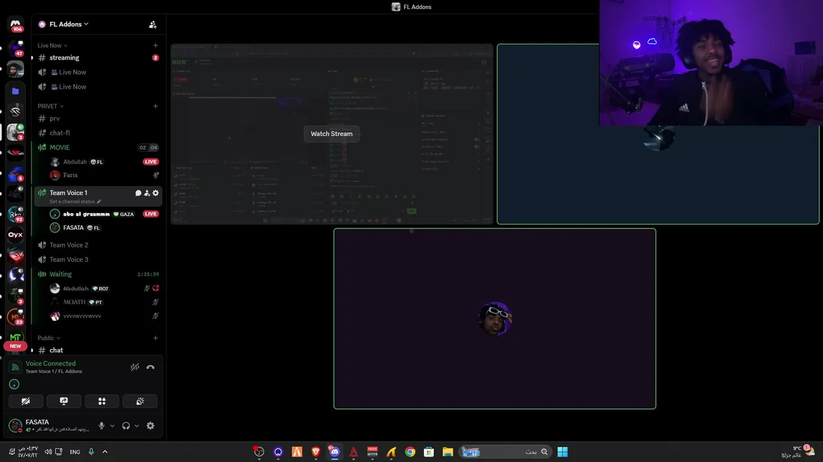Screen dimensions: 823x462
Task: Open volume control in system tray
Action: tap(48, 452)
